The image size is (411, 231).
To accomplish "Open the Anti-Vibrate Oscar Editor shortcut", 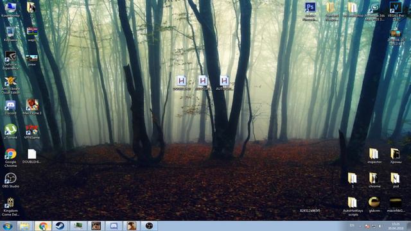I will [10, 85].
